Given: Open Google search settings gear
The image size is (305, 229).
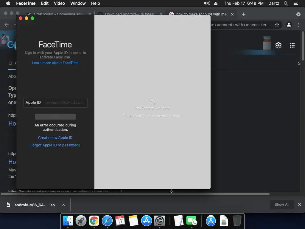Looking at the screenshot, I should click(x=278, y=45).
